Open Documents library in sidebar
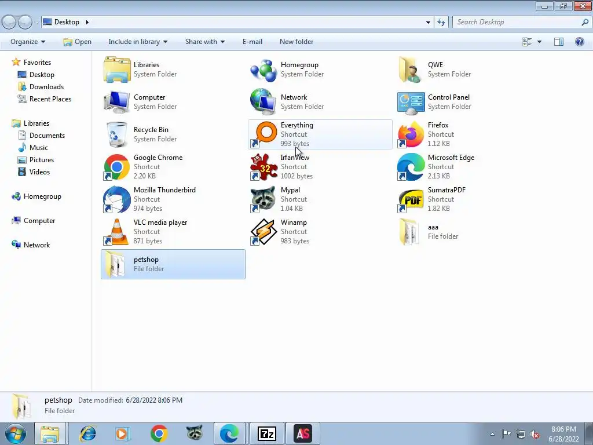The height and width of the screenshot is (445, 593). click(47, 136)
